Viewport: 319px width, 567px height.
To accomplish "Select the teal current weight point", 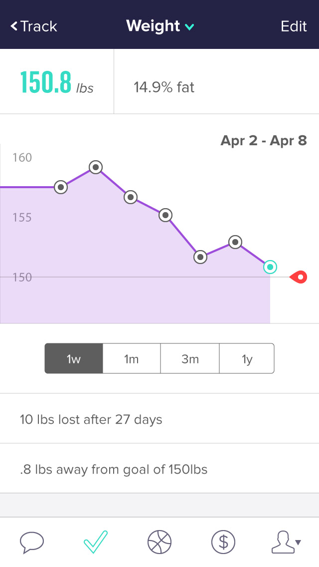I will (270, 267).
